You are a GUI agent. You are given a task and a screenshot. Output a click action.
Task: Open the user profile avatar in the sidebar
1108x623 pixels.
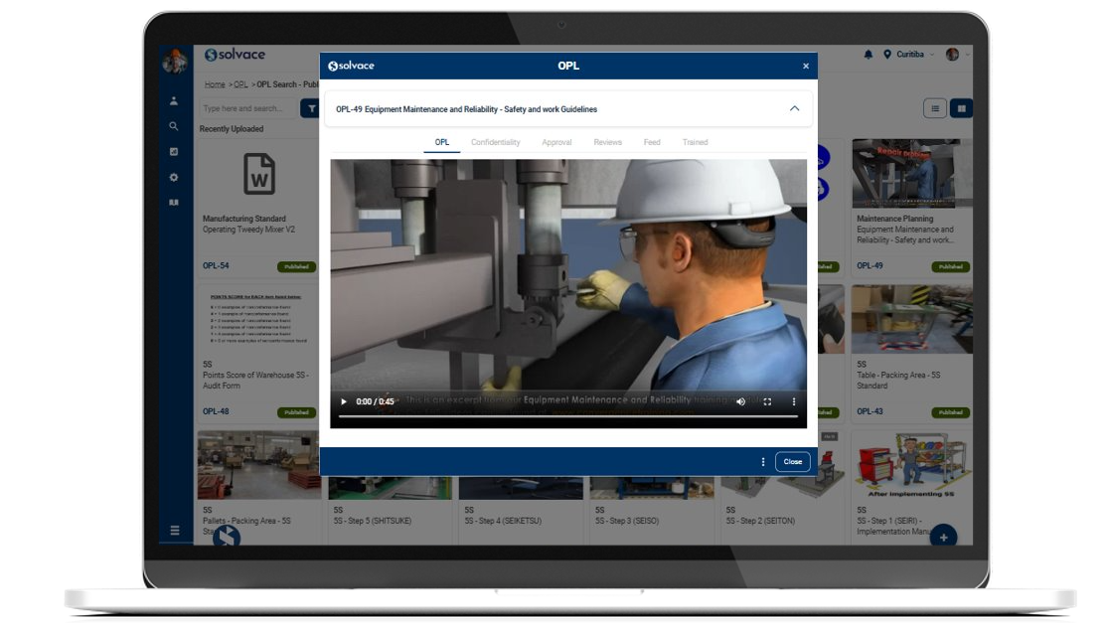[x=174, y=61]
